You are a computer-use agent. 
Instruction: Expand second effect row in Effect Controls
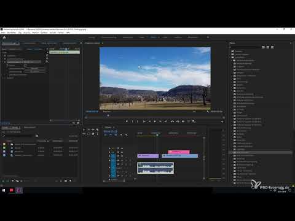click(2, 59)
